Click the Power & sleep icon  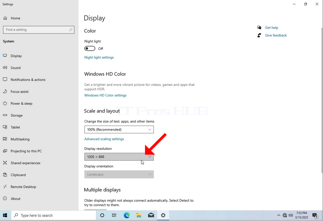tap(5, 103)
